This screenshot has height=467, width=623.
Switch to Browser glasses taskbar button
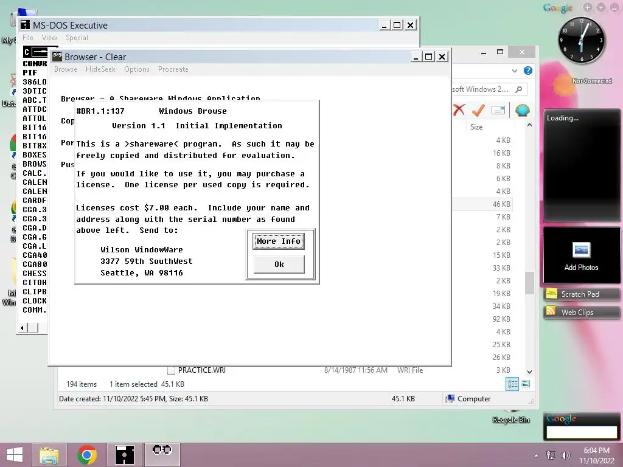[162, 455]
